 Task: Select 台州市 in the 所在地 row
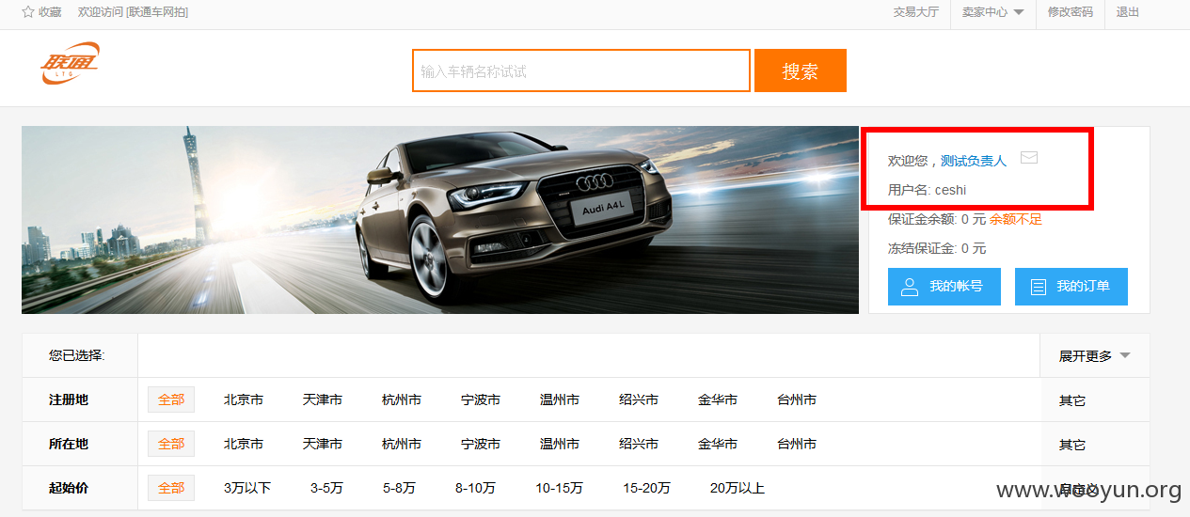point(797,444)
